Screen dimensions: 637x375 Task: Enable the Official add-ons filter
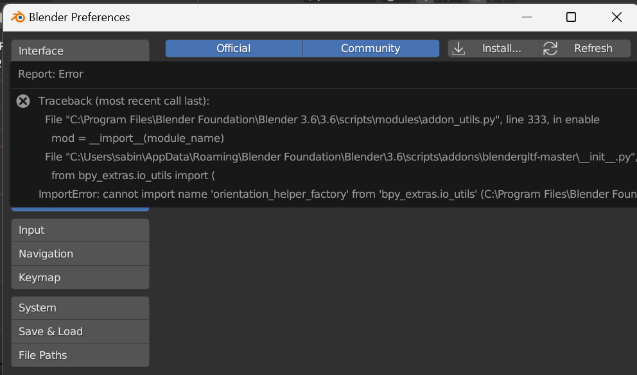click(x=232, y=48)
